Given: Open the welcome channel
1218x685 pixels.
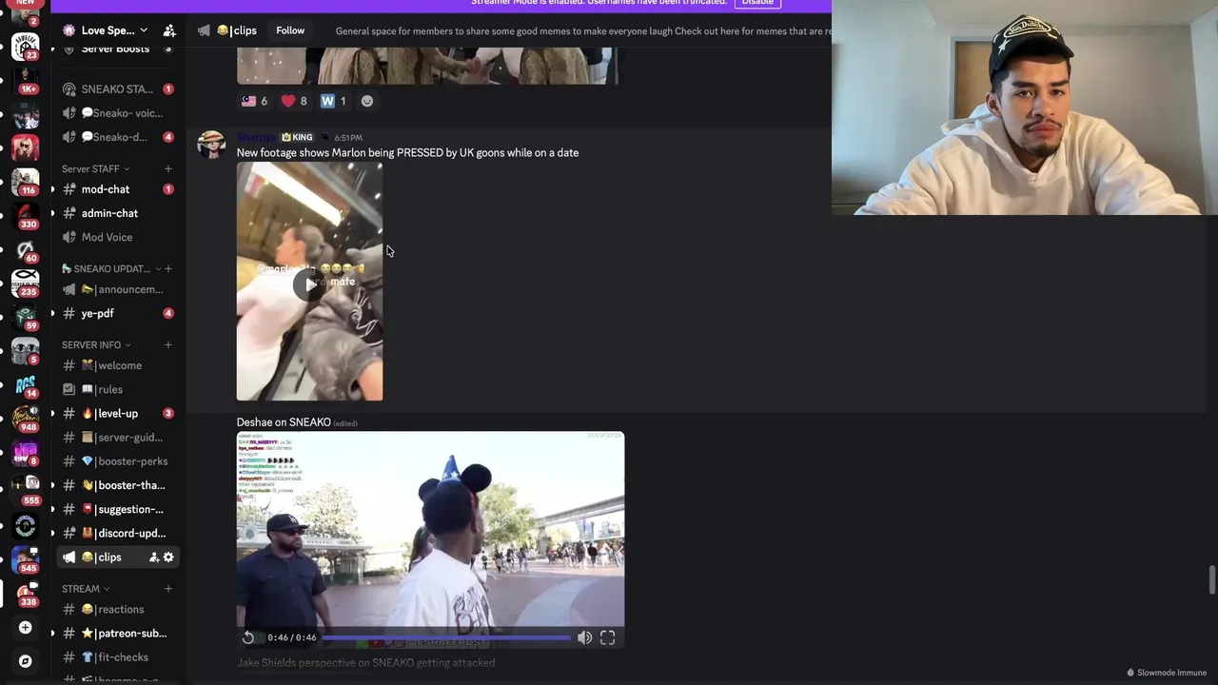Looking at the screenshot, I should pos(118,365).
